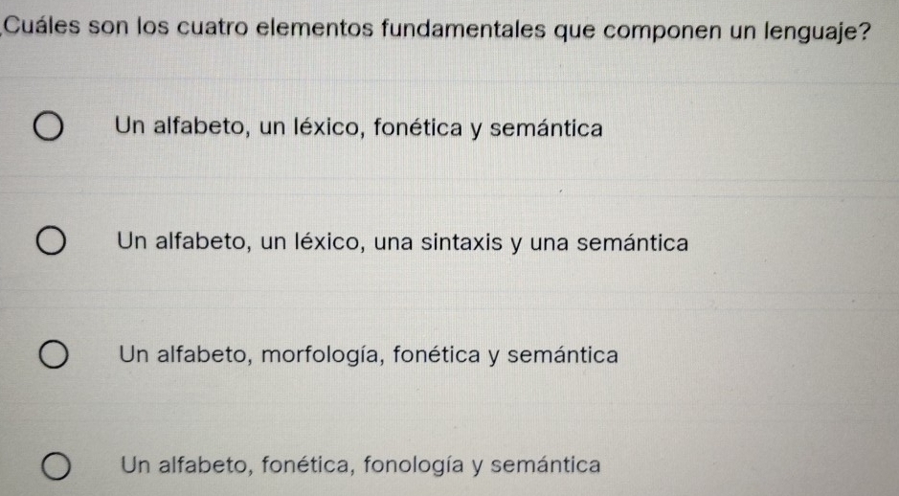
Task: Mark the 'morfología, fonética y semántica' radio circle
Action: 54,355
